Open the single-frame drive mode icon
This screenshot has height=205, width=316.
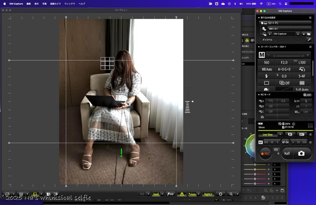point(266,83)
